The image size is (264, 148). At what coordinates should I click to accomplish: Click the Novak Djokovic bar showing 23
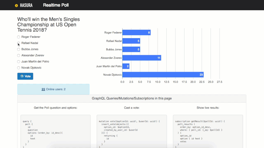pyautogui.click(x=163, y=75)
